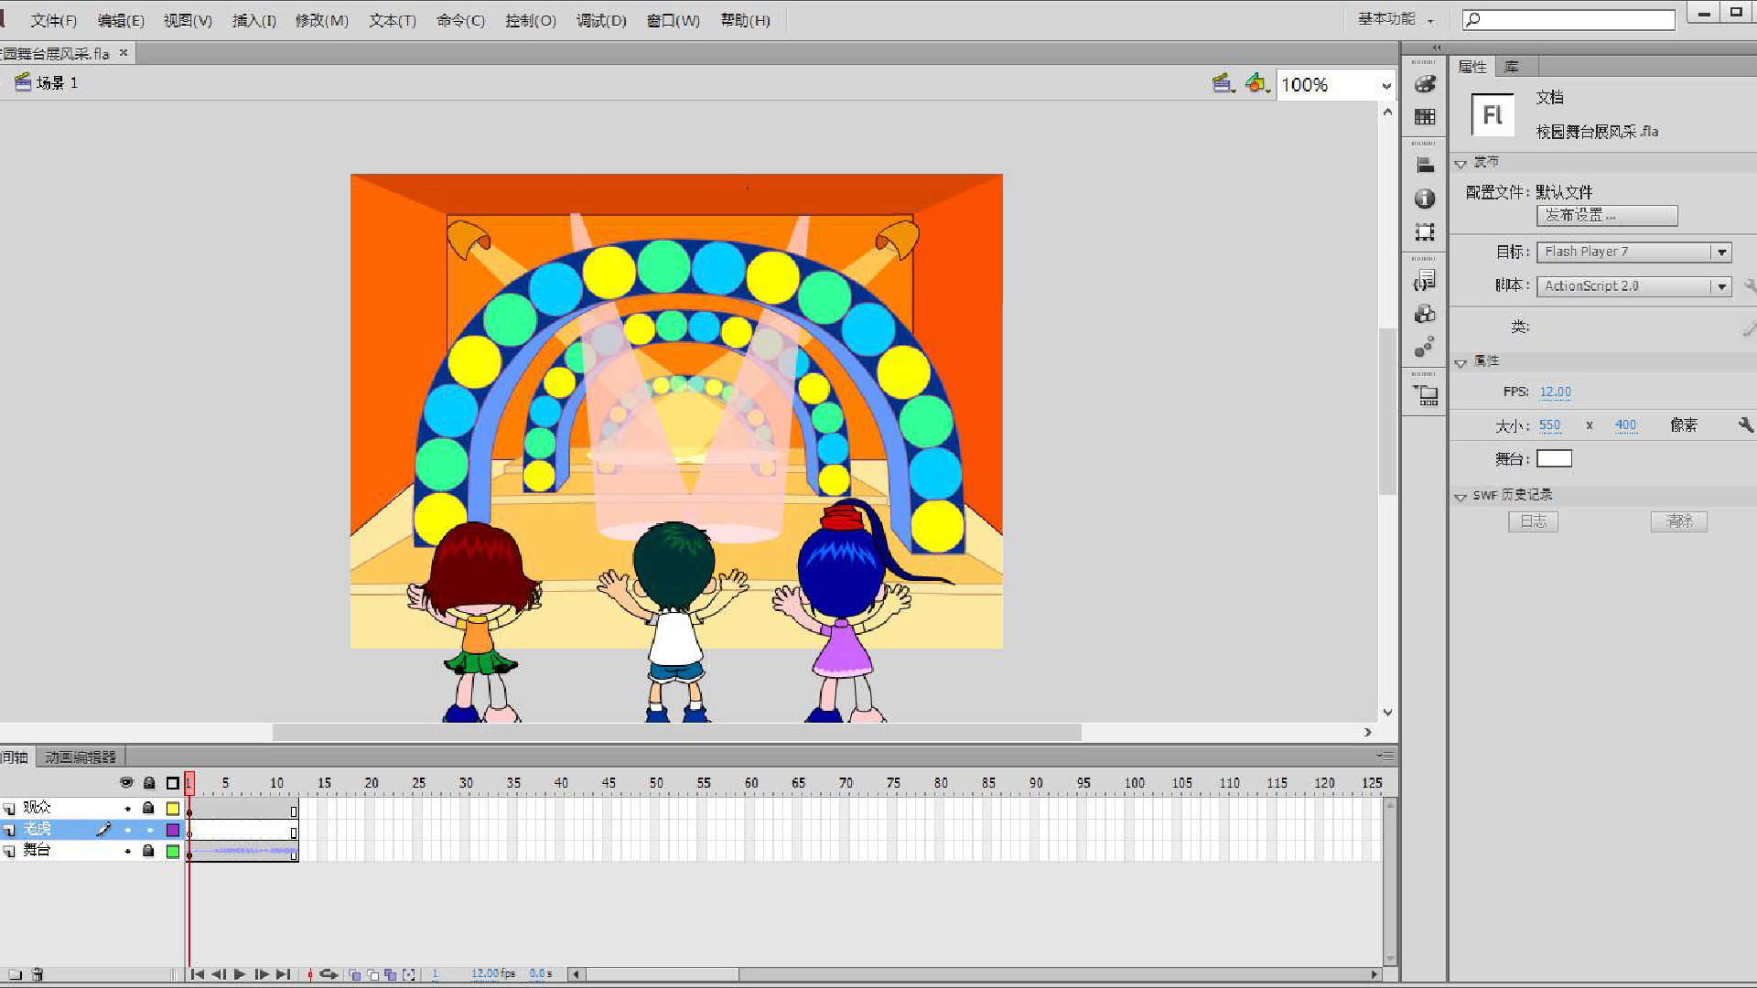Viewport: 1757px width, 988px height.
Task: Open the Color panel icon
Action: coord(1425,83)
